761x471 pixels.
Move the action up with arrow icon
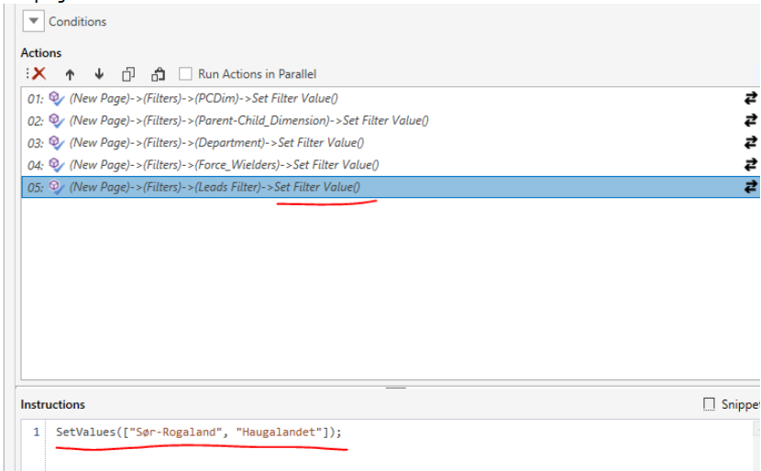[70, 74]
